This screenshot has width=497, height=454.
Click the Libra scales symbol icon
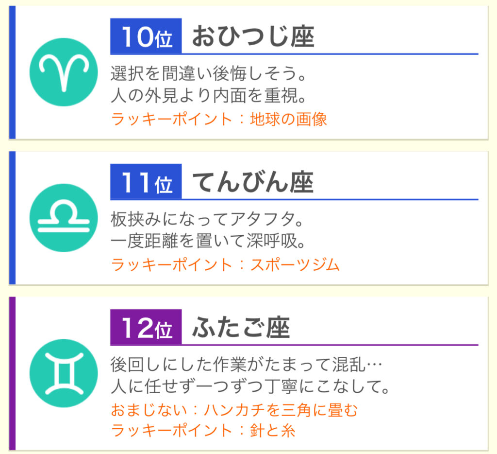pos(64,218)
